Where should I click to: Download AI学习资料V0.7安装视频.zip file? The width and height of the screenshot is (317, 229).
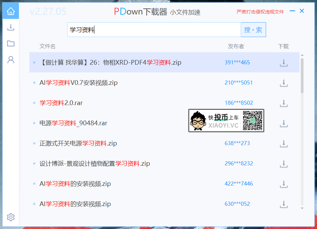click(284, 83)
